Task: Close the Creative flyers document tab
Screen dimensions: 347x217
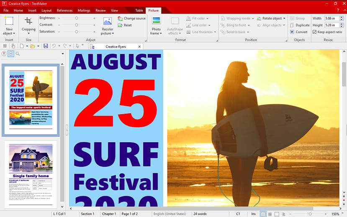Action: tap(139, 47)
